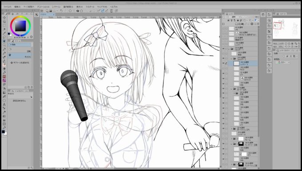Click the Navigator canvas thumbnail
Image resolution: width=302 pixels, height=171 pixels.
point(286,28)
